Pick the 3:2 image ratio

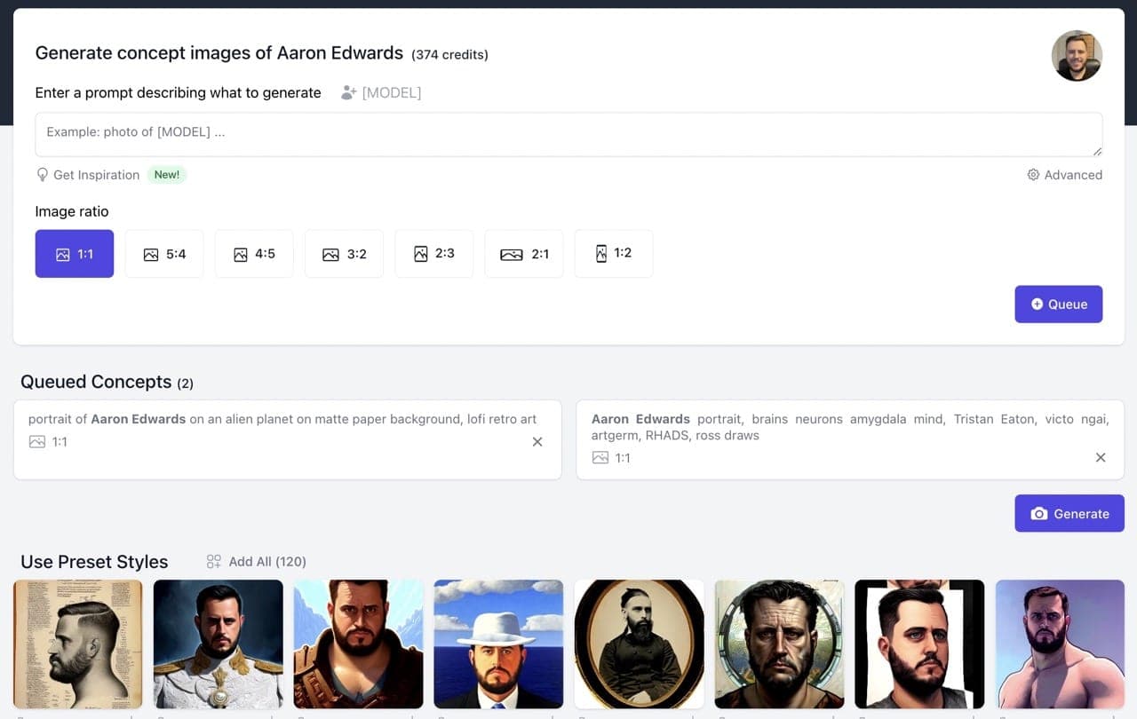pos(344,254)
